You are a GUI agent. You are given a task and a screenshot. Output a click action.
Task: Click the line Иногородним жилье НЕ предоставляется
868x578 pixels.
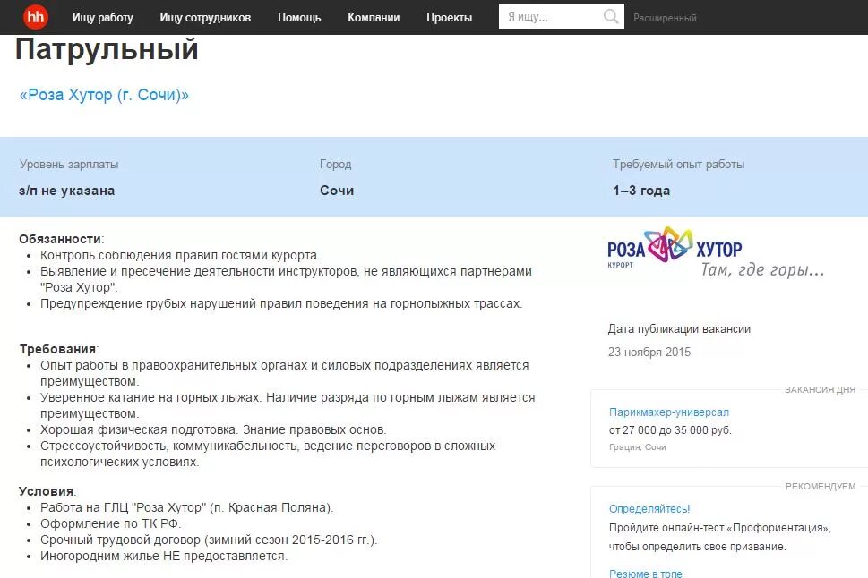click(x=164, y=556)
